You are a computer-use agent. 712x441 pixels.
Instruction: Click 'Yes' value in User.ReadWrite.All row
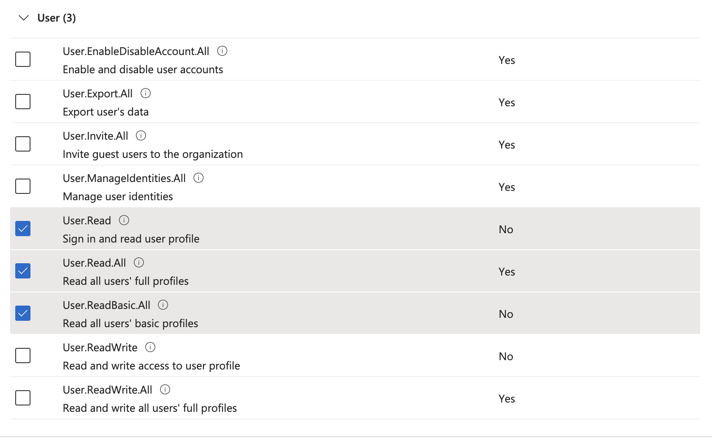(507, 399)
